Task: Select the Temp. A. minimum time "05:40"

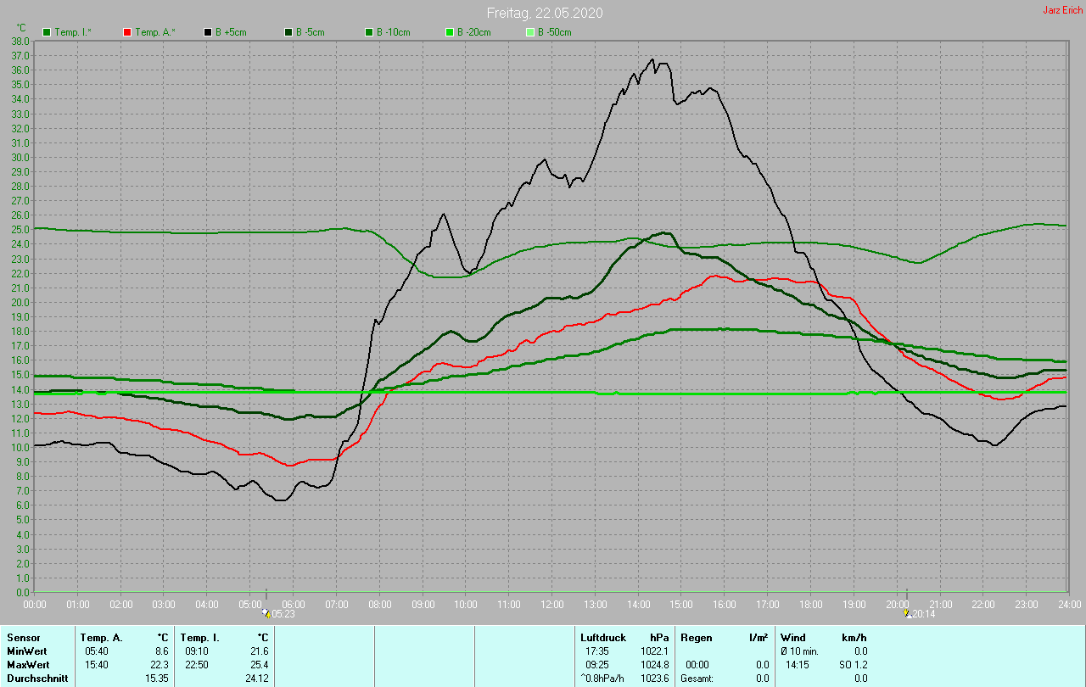Action: [97, 651]
